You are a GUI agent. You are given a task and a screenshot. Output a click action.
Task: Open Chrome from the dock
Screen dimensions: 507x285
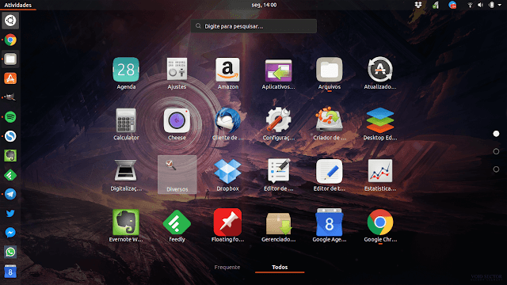(10, 40)
